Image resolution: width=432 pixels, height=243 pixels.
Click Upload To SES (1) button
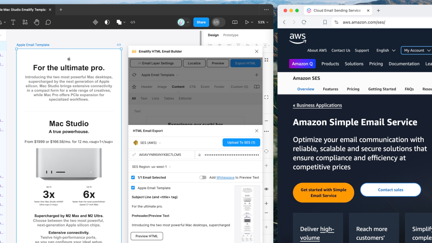click(241, 143)
